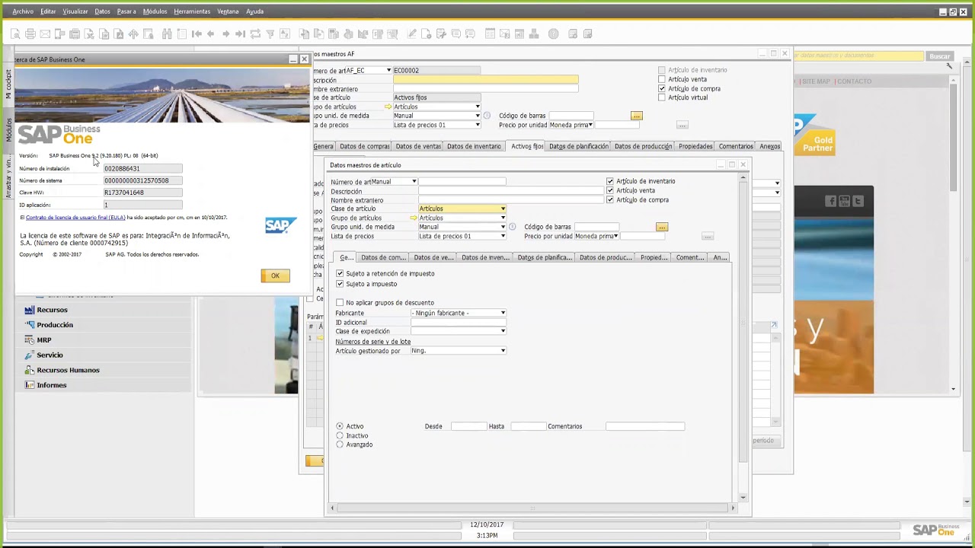Open the Servicio module icon

pos(29,355)
